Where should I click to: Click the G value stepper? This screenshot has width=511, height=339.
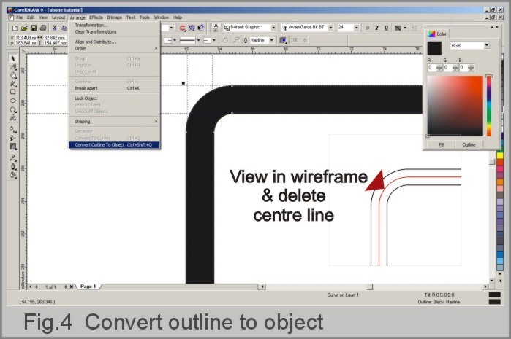455,68
